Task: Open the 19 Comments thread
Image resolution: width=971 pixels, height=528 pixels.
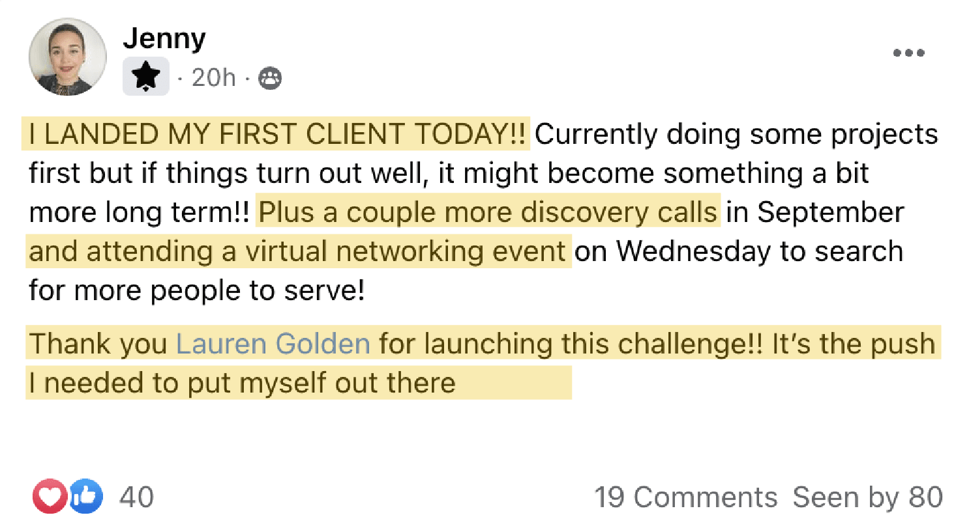Action: coord(686,497)
